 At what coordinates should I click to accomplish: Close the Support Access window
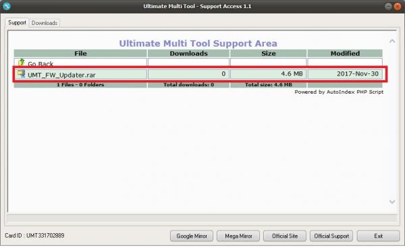(x=398, y=6)
